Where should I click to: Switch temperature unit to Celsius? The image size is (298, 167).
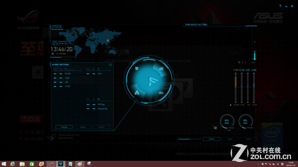point(239,62)
